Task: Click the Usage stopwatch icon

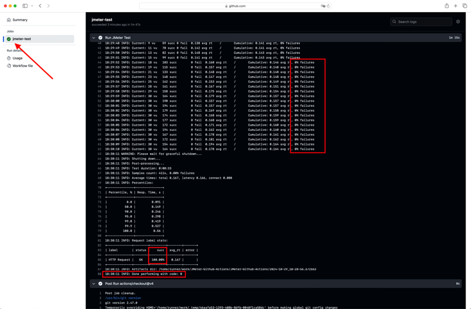Action: coord(9,58)
